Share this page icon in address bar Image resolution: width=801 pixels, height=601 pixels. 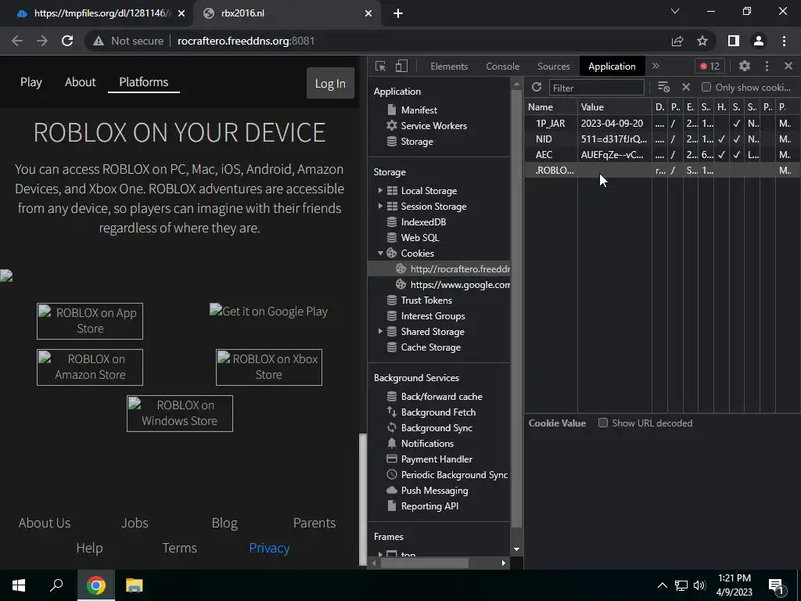tap(677, 41)
